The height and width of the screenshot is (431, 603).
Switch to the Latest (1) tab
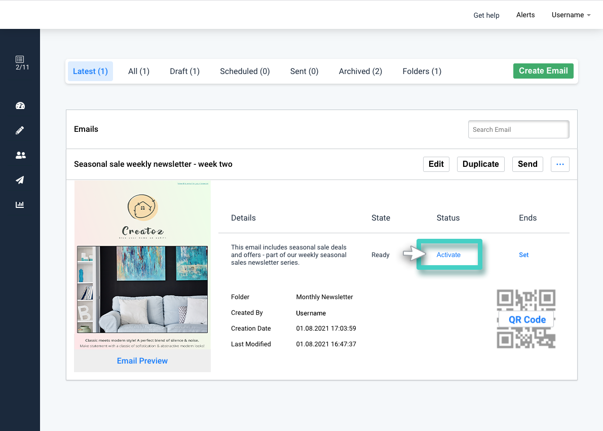pyautogui.click(x=90, y=71)
